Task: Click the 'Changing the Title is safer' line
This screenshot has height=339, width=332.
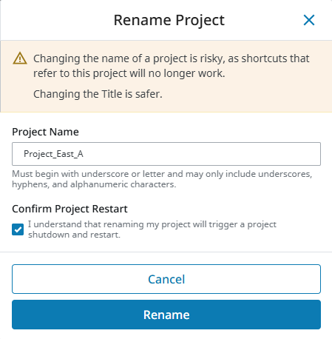Action: click(x=98, y=94)
